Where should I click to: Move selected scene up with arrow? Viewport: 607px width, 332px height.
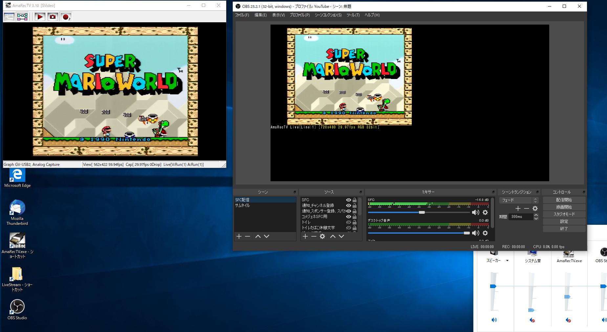click(258, 236)
